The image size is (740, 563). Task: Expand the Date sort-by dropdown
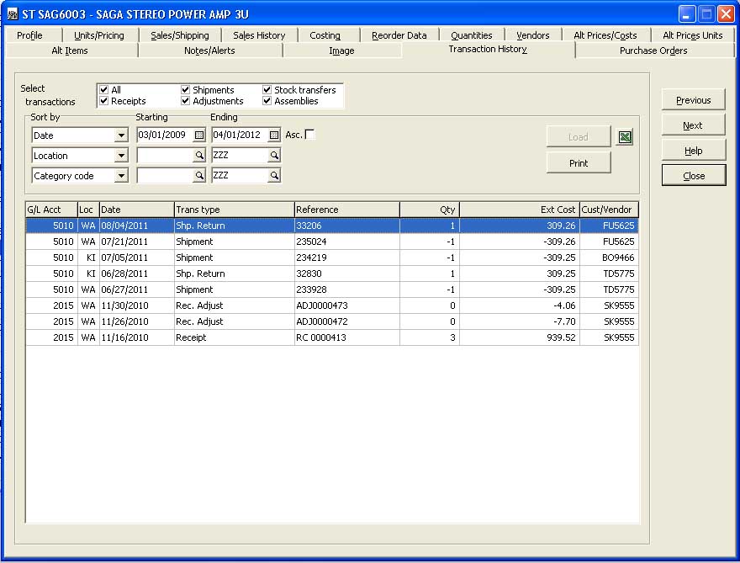(x=121, y=135)
